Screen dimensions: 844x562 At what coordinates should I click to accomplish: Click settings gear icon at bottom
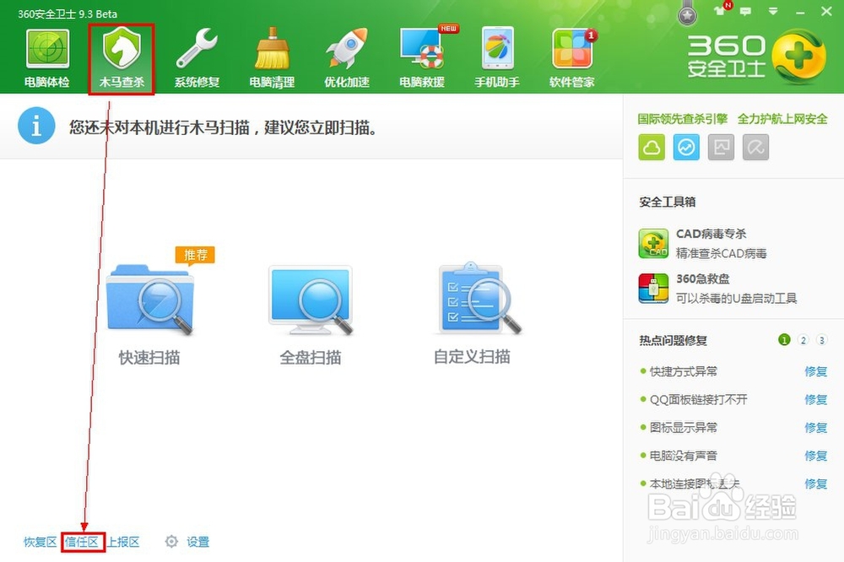tap(171, 542)
